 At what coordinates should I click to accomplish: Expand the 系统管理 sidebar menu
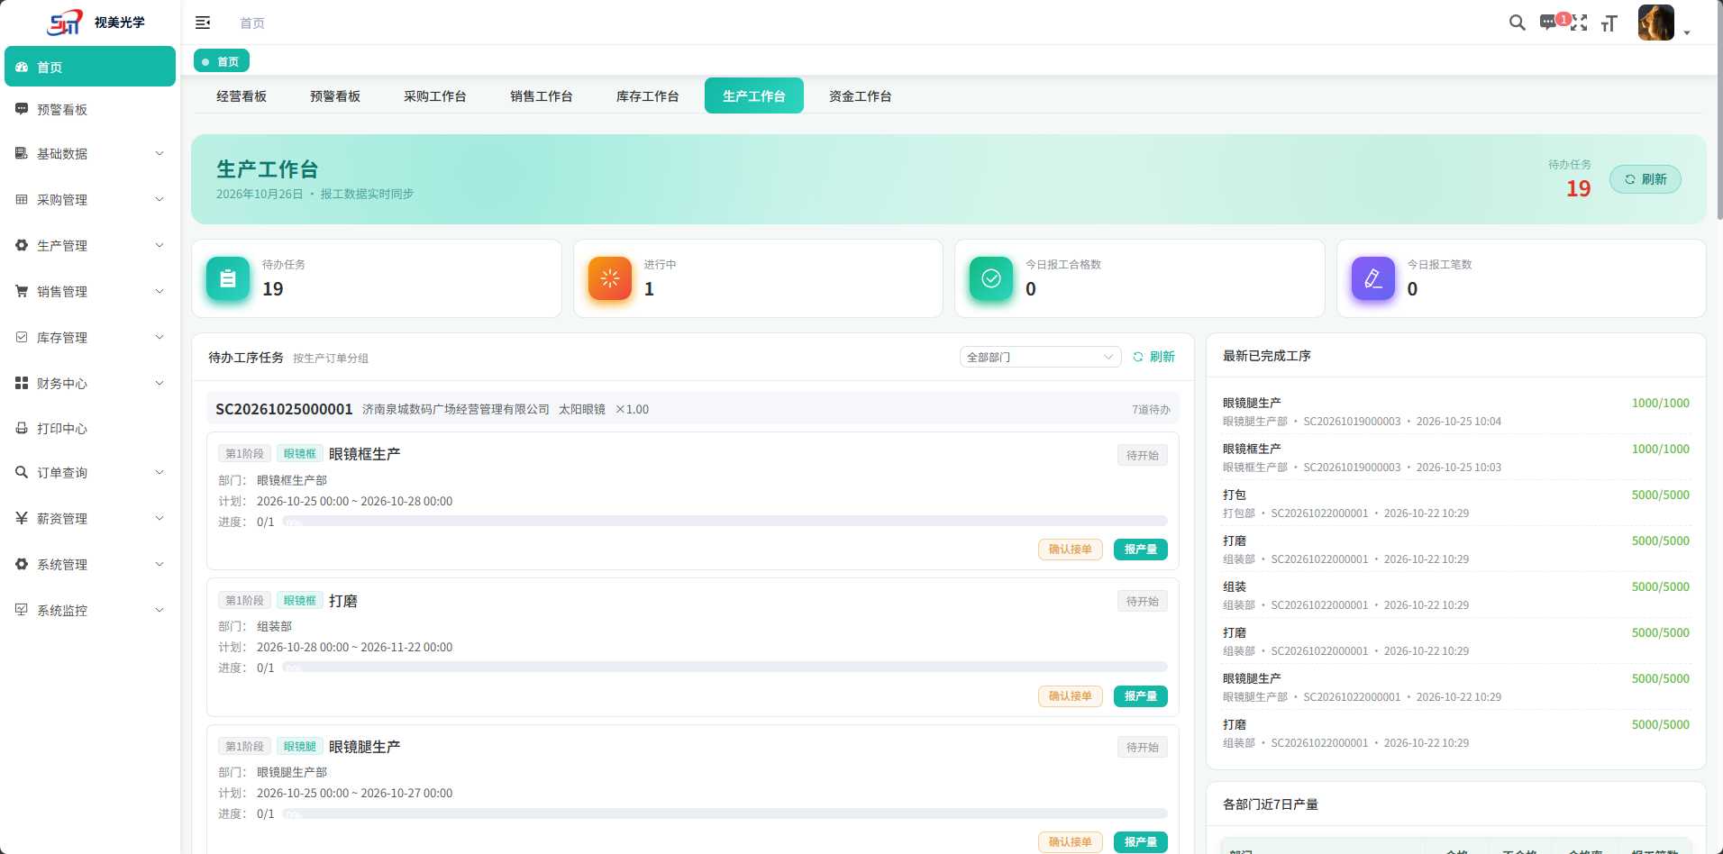pos(90,564)
